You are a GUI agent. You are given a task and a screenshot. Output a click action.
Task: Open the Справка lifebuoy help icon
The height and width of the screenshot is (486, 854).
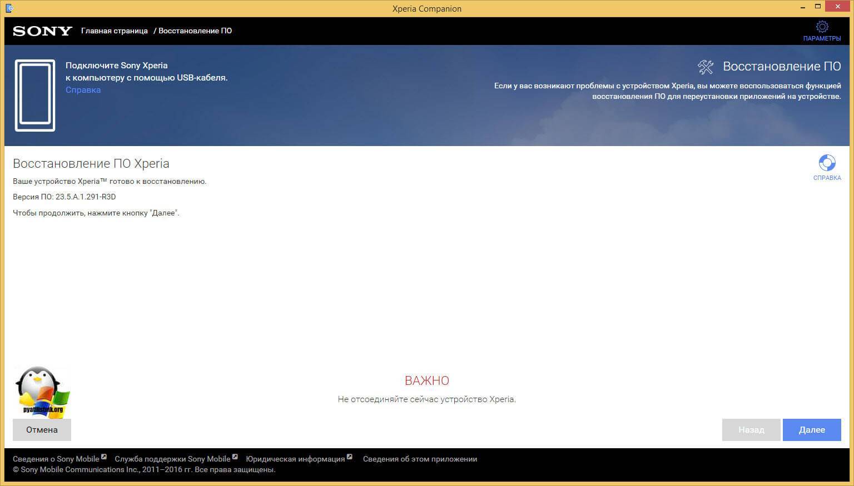coord(827,163)
